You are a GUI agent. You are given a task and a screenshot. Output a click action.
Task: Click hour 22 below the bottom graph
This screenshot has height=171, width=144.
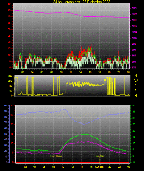pos(119,167)
